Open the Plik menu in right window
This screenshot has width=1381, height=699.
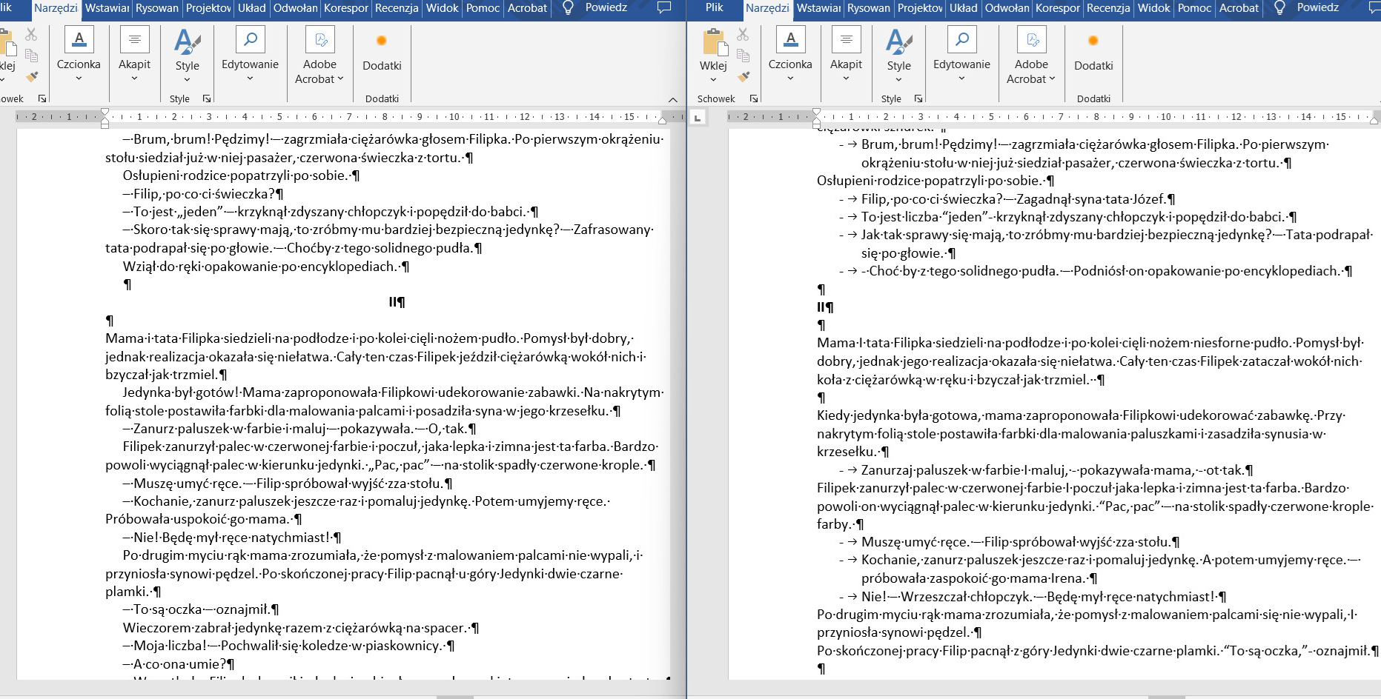pos(714,8)
